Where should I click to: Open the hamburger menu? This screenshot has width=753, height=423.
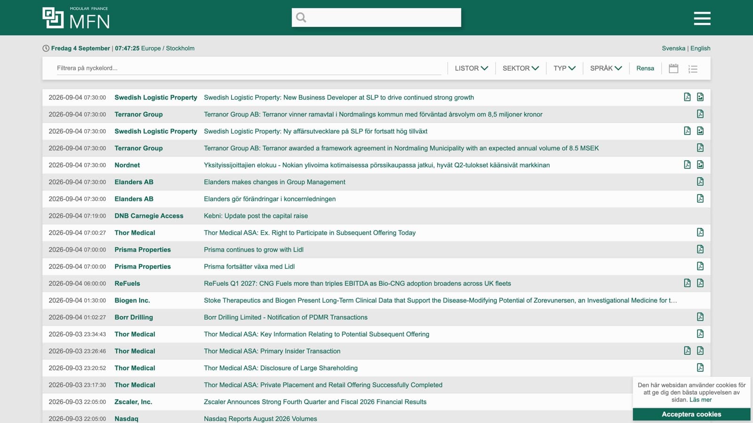click(702, 18)
